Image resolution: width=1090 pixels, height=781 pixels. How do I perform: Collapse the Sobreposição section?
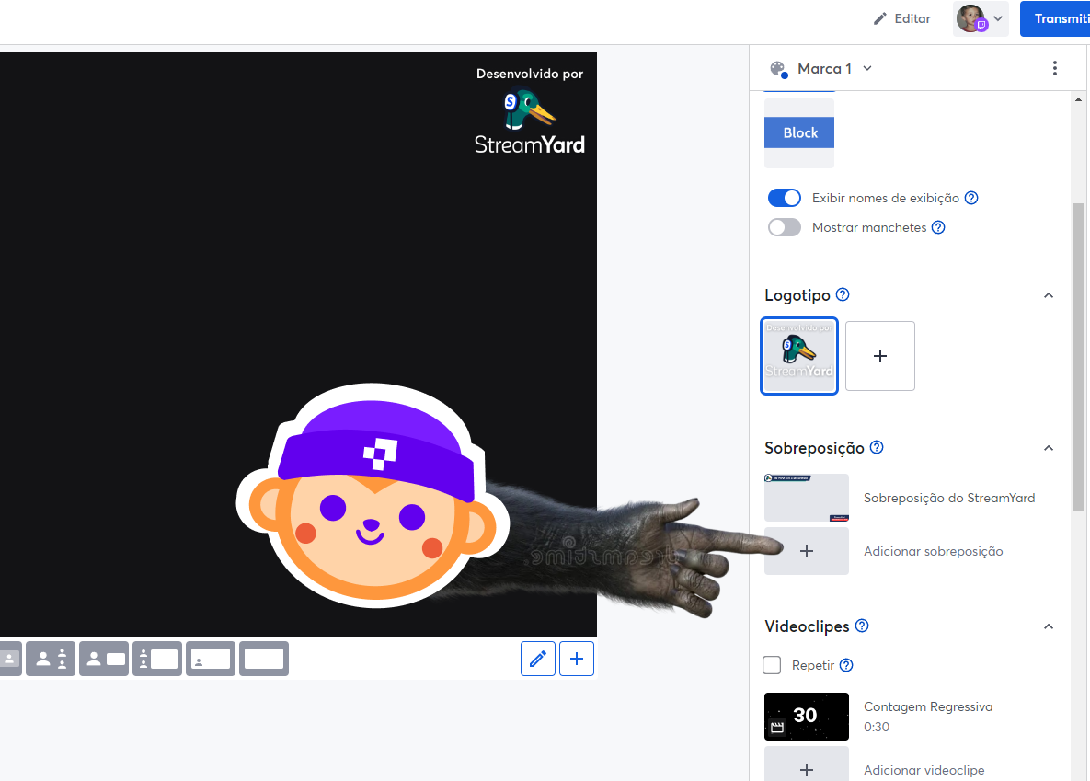pos(1049,448)
